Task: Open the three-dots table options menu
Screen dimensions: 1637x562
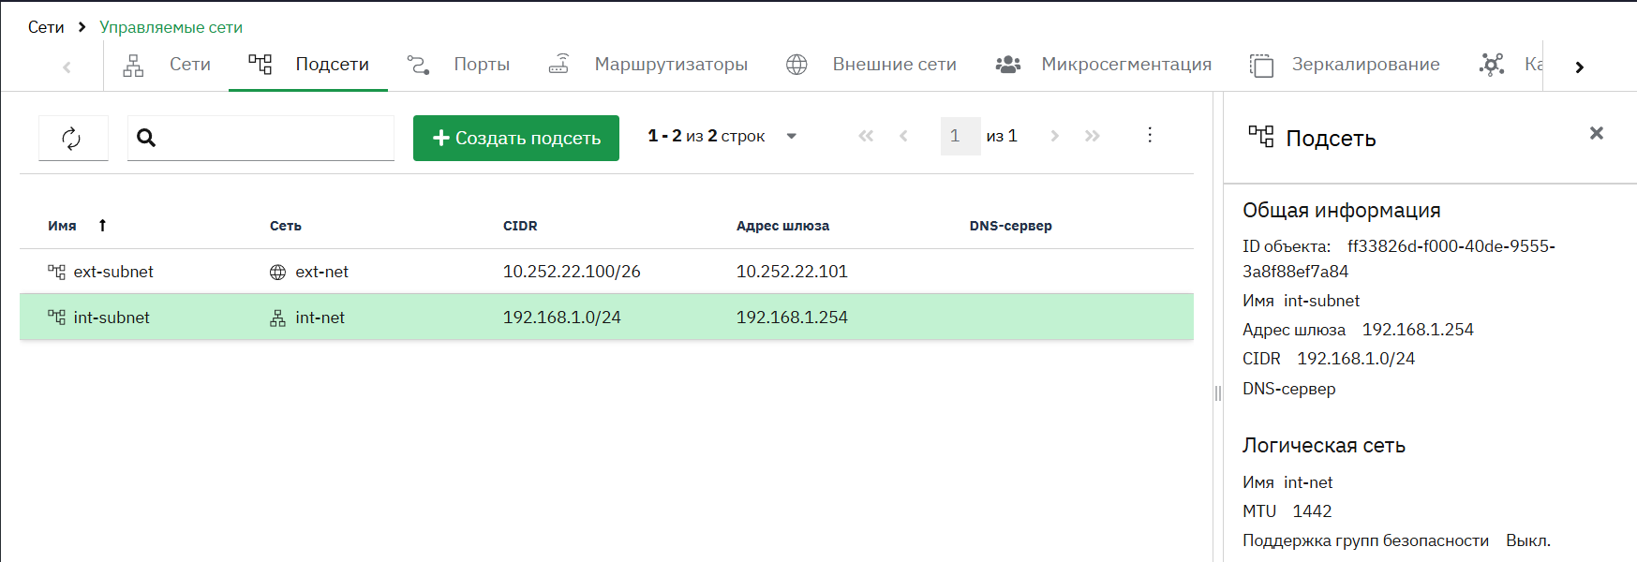Action: 1150,135
